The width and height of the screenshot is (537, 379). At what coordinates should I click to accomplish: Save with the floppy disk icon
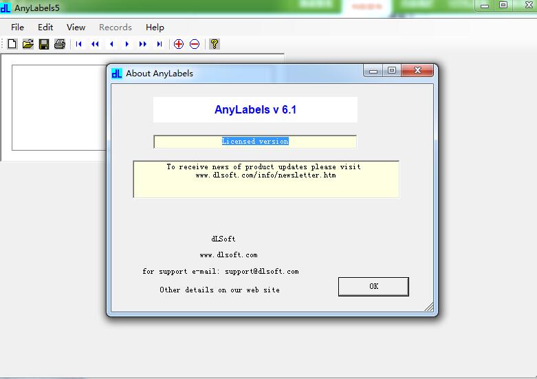pos(44,44)
